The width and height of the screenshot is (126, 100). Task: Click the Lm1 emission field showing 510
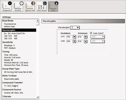point(81,37)
